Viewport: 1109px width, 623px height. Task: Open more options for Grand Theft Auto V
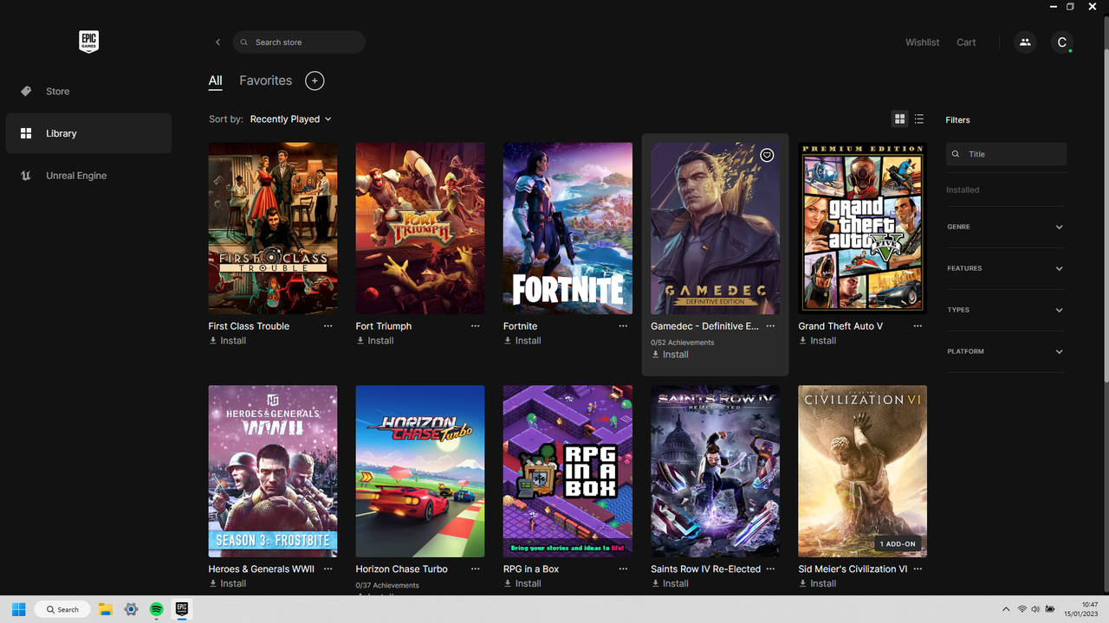[918, 326]
